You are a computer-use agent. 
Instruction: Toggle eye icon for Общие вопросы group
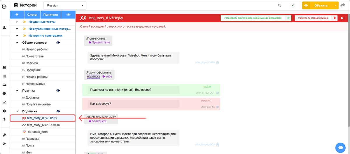(58, 43)
